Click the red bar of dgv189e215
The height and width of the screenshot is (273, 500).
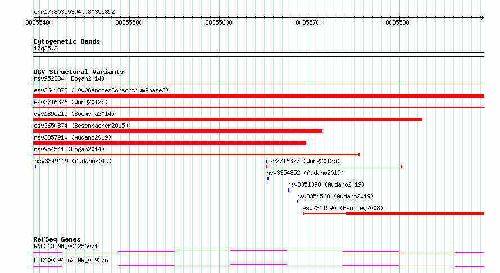click(228, 119)
